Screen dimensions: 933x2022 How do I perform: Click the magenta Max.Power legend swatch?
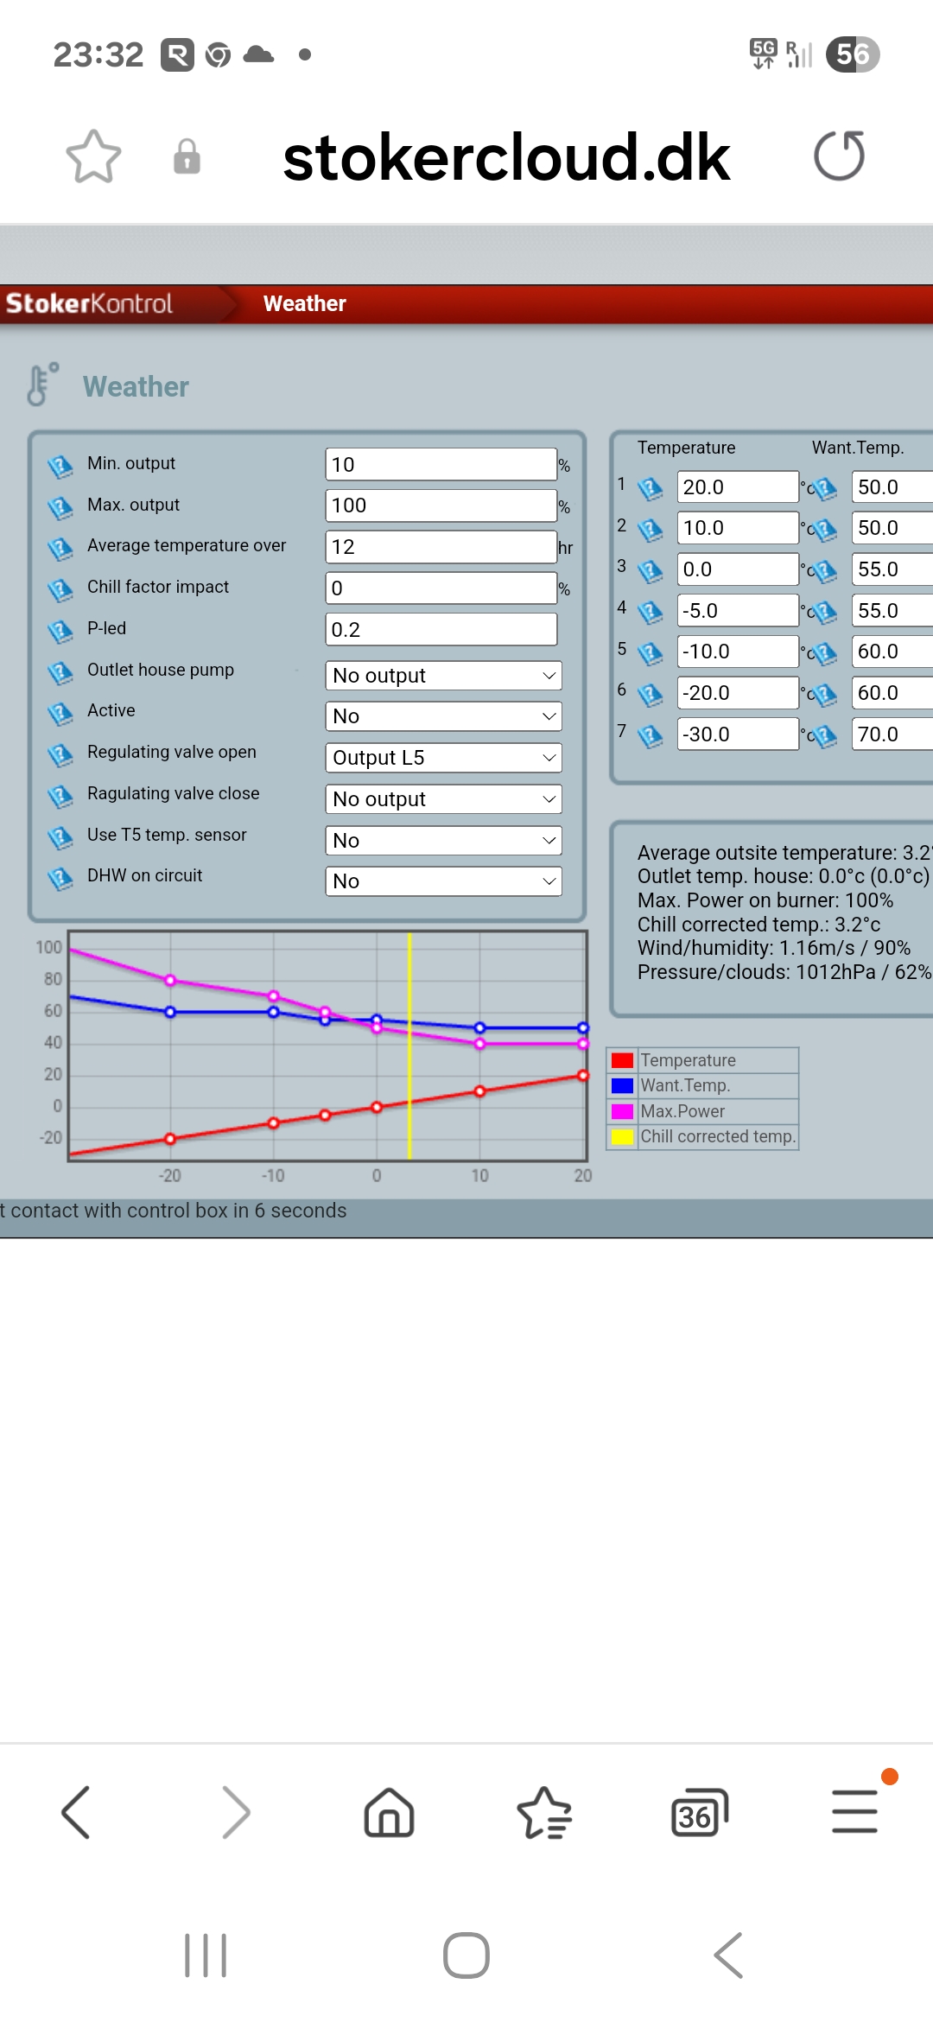click(622, 1111)
